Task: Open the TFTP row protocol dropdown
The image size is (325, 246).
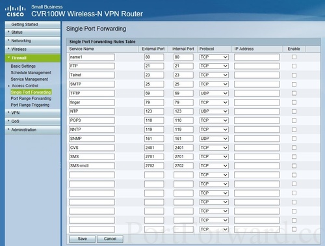Action: [x=214, y=93]
